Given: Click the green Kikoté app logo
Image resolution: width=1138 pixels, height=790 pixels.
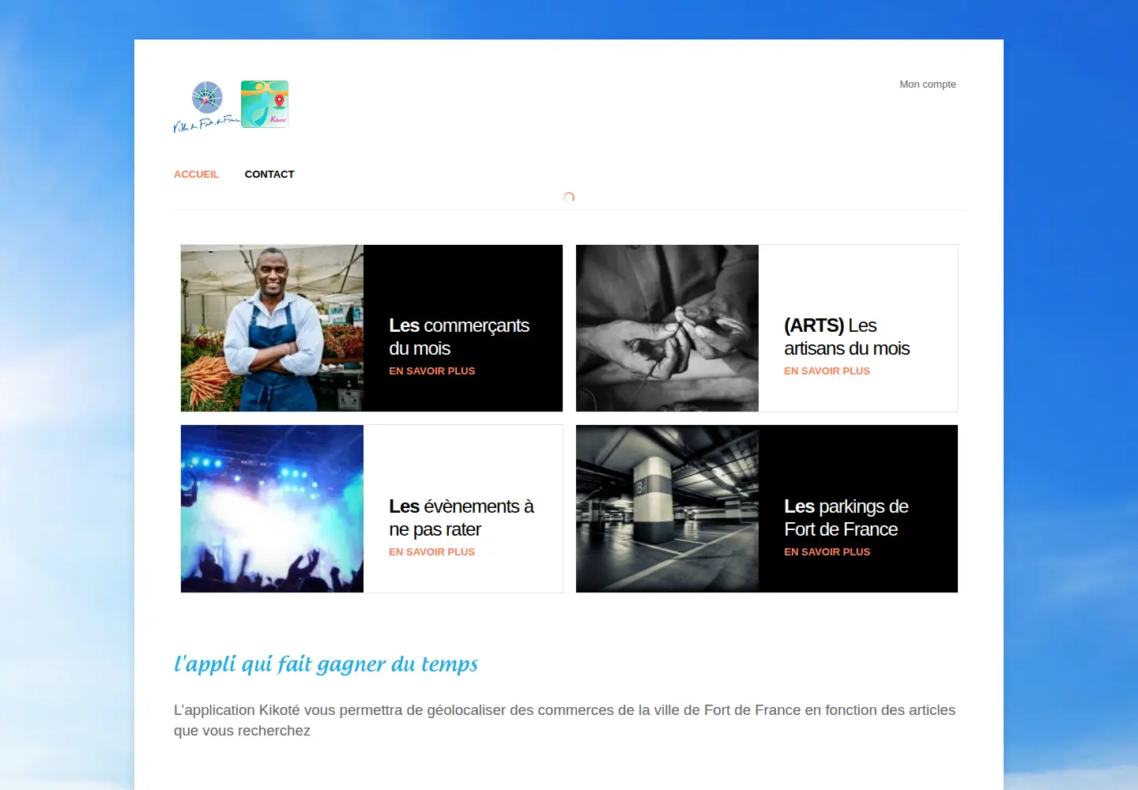Looking at the screenshot, I should (265, 104).
